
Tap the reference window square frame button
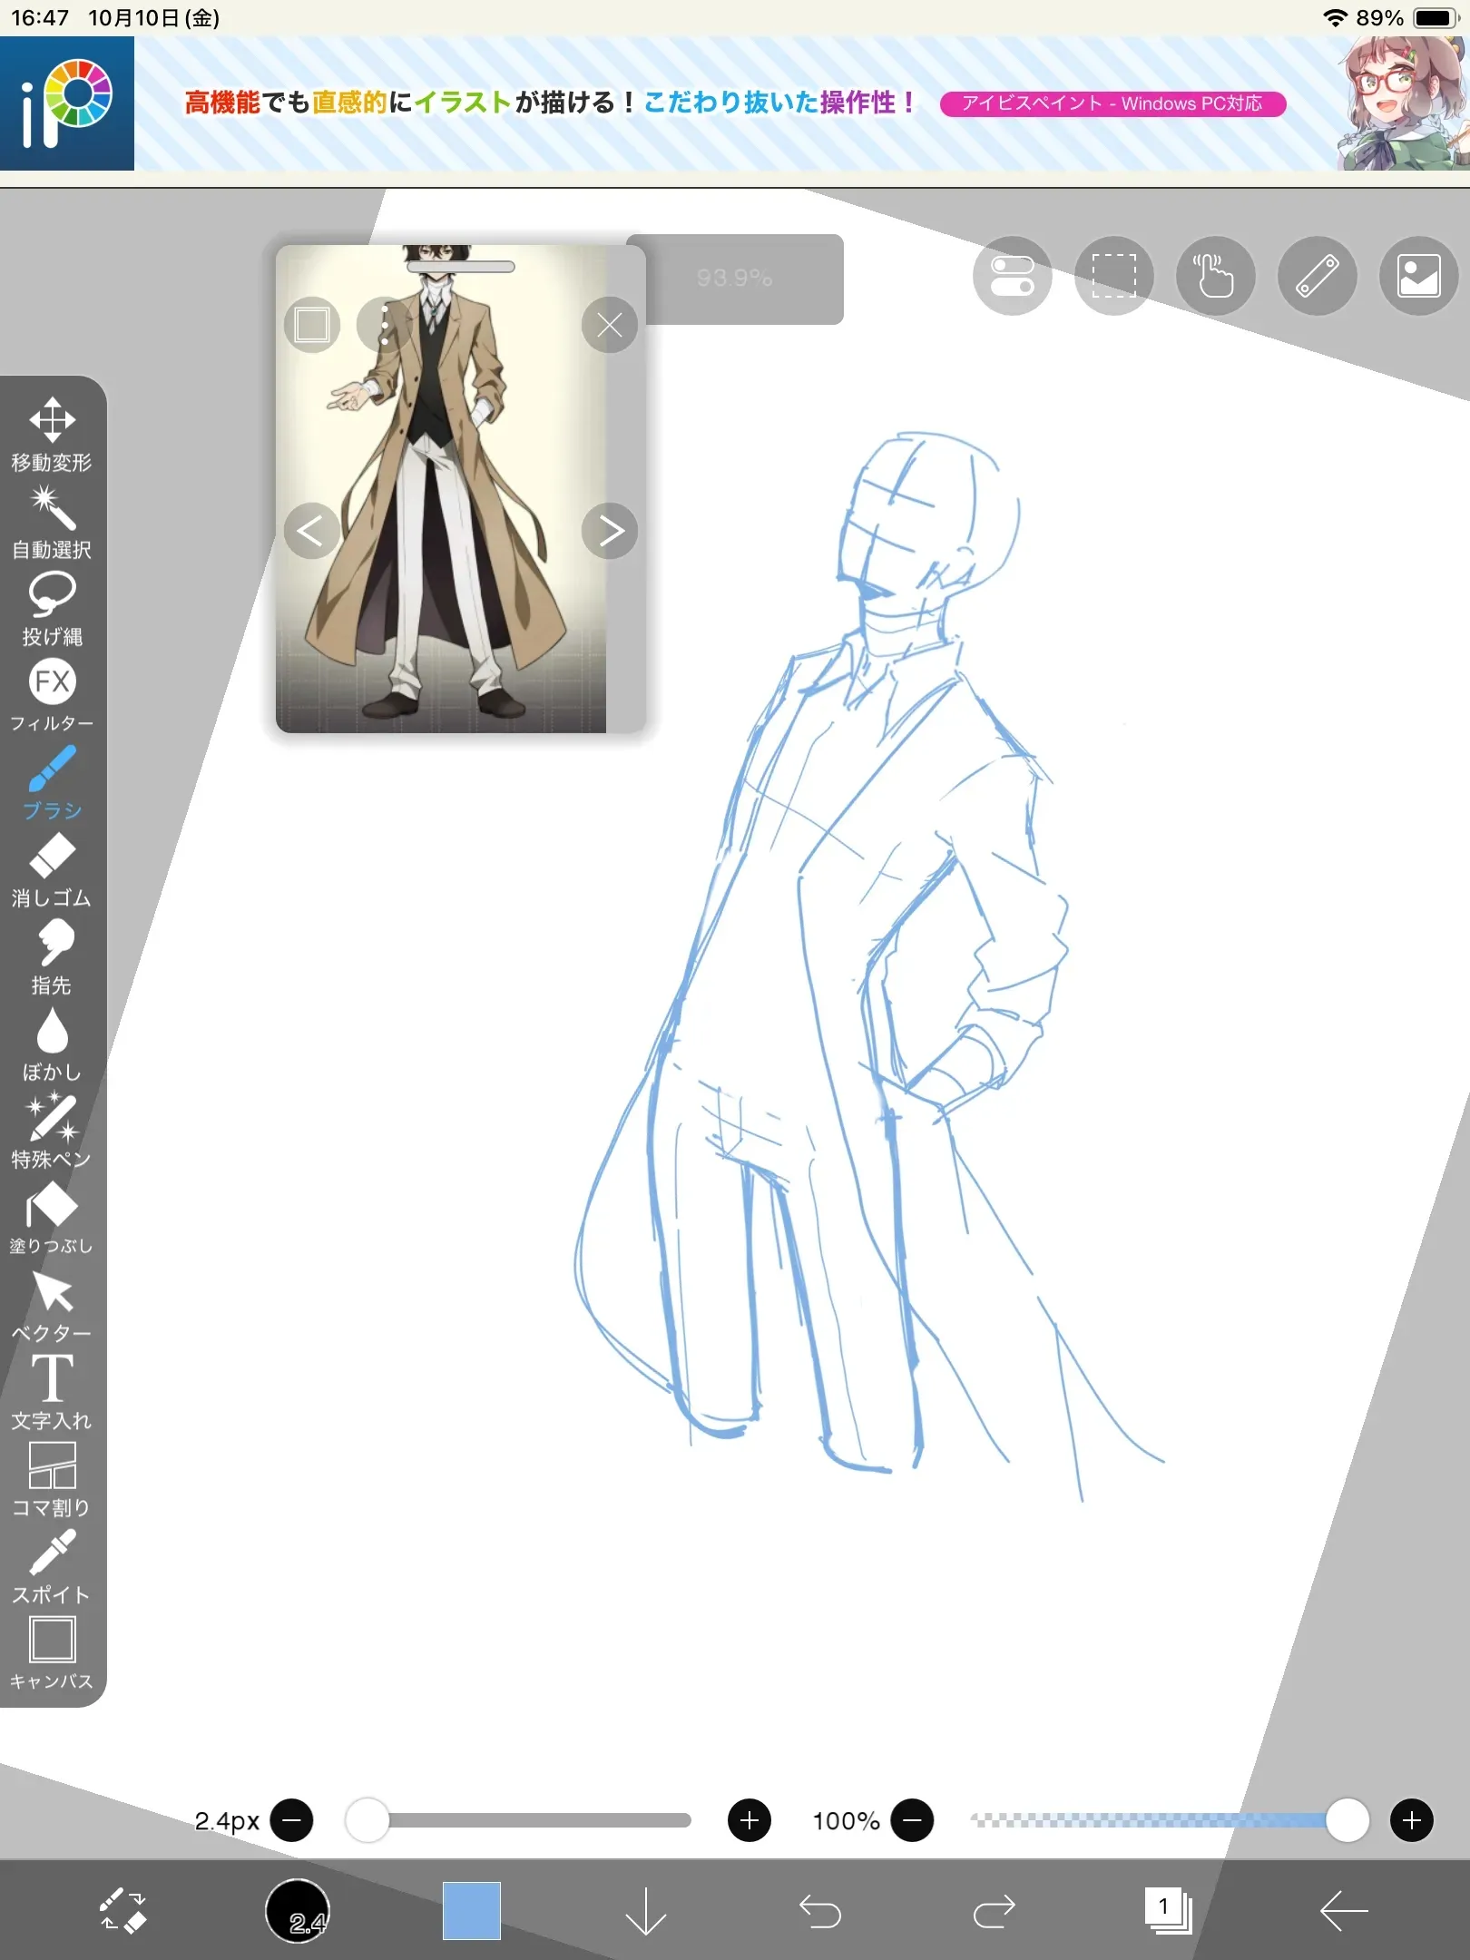tap(311, 325)
